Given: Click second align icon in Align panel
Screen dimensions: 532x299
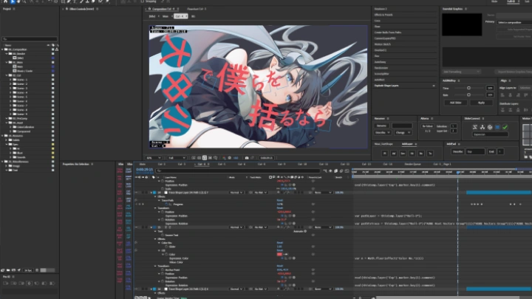Looking at the screenshot, I should click(511, 95).
